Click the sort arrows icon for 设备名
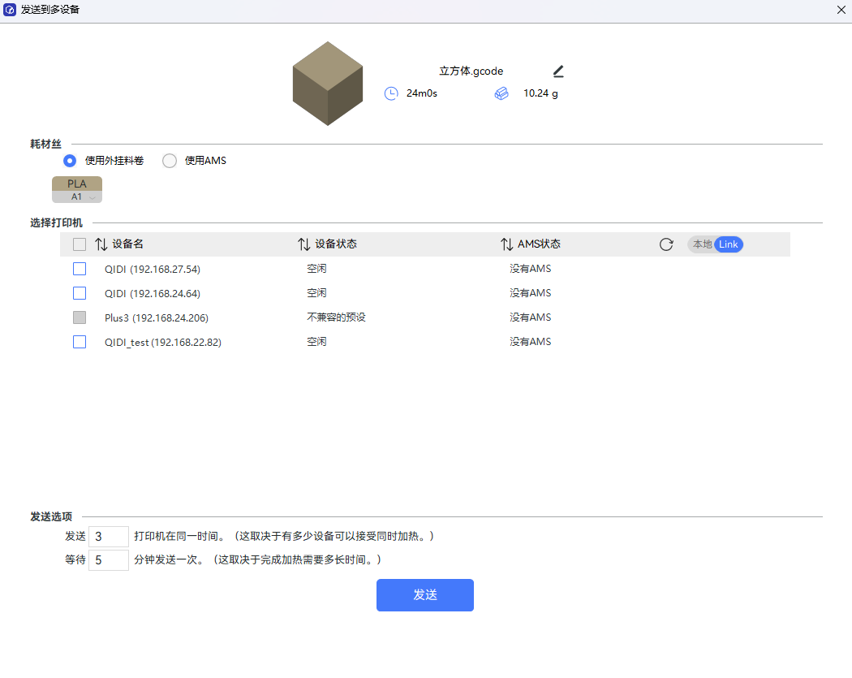This screenshot has width=852, height=678. coord(101,244)
